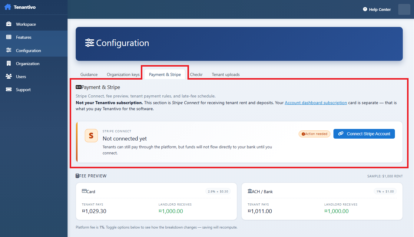Open the user avatar in top bar
This screenshot has width=414, height=237.
(x=404, y=9)
